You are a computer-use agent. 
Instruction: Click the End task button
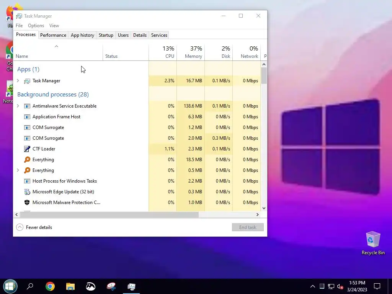point(248,227)
